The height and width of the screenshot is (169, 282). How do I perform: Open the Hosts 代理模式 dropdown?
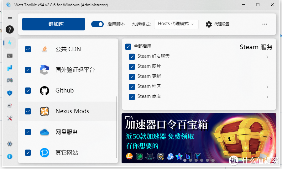(176, 24)
